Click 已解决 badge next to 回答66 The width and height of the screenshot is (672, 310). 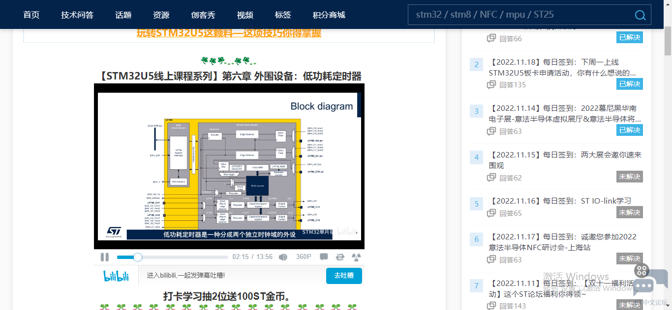[x=630, y=37]
